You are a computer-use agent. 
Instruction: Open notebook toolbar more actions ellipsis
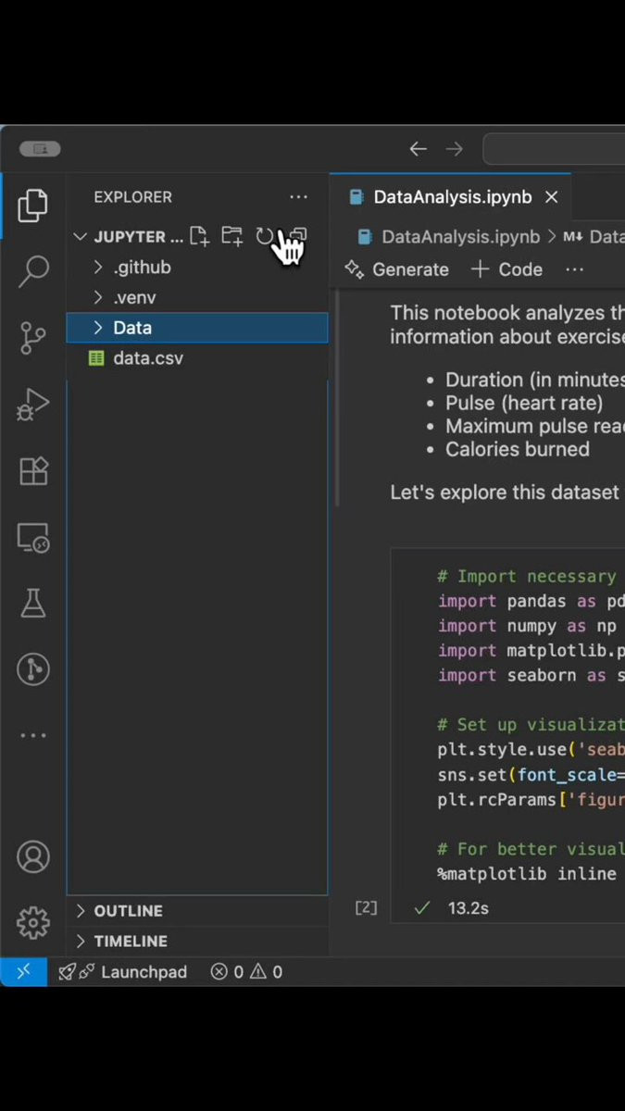point(574,269)
